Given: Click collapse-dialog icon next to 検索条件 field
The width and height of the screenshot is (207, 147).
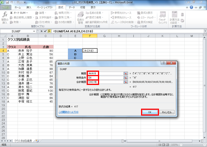Looking at the screenshot, I should point(126,78).
